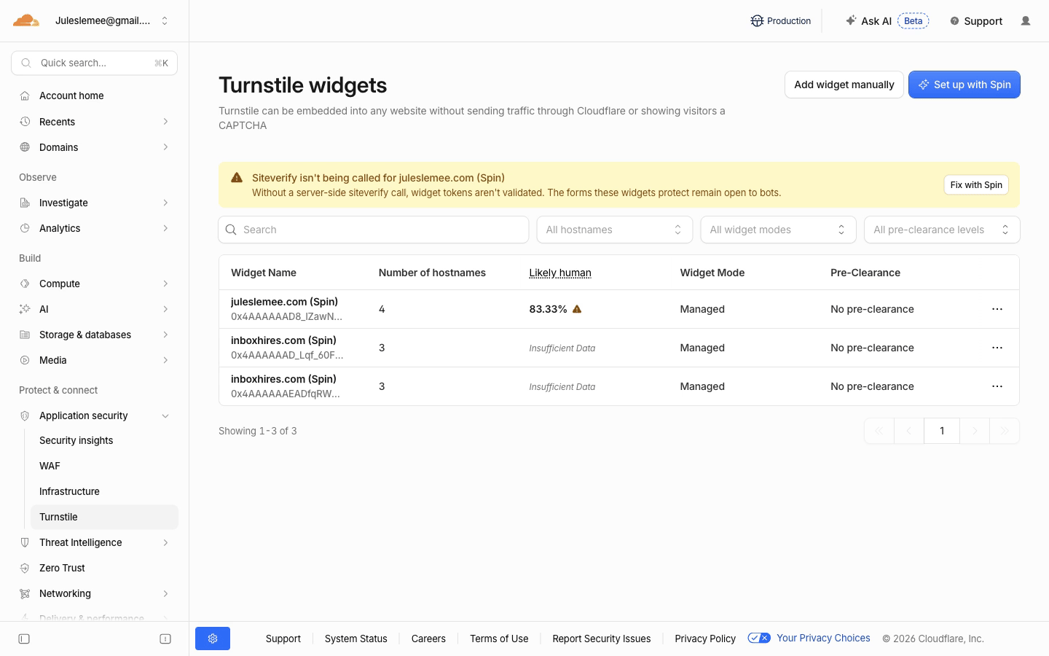Click Set up with Spin button
This screenshot has width=1049, height=656.
pyautogui.click(x=964, y=85)
